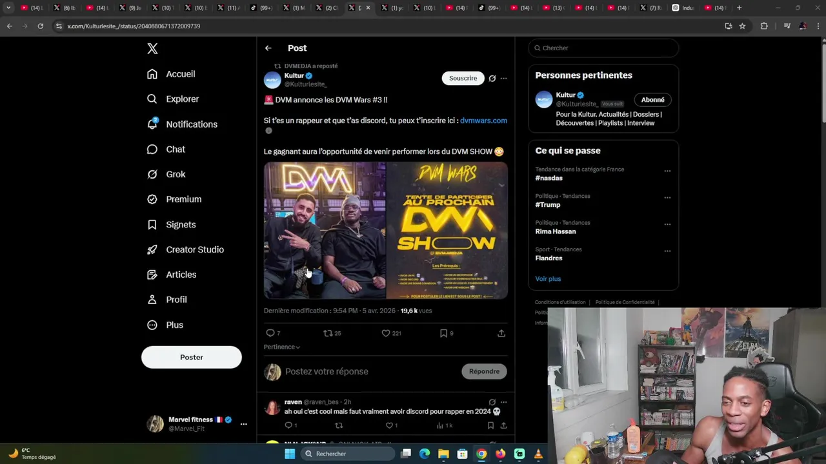Open DVM Wars poster image
The width and height of the screenshot is (826, 464).
[x=447, y=231]
